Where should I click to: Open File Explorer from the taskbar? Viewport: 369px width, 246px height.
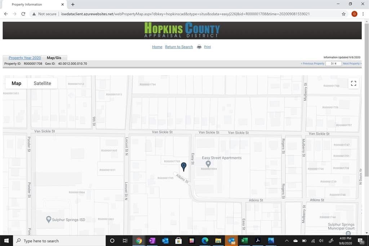click(218, 241)
